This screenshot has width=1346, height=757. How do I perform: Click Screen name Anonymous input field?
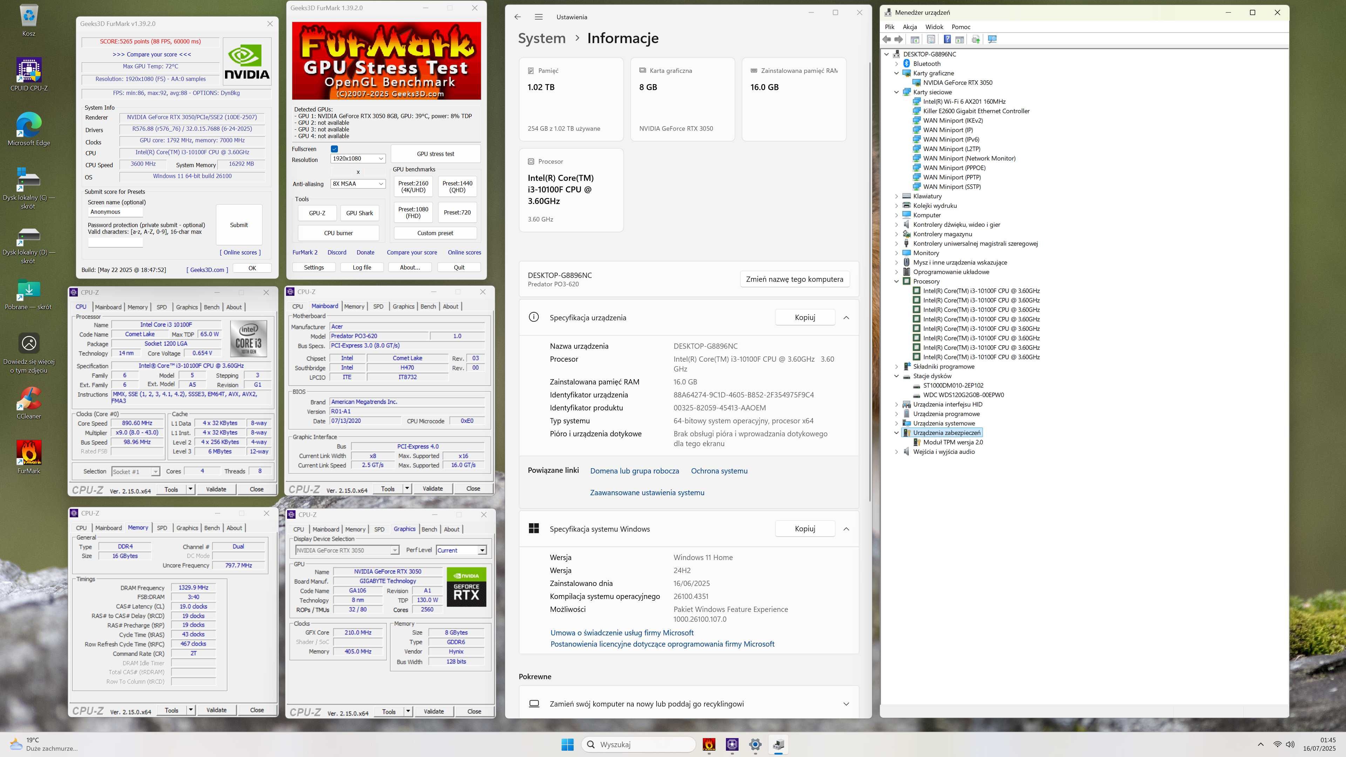[x=115, y=212]
